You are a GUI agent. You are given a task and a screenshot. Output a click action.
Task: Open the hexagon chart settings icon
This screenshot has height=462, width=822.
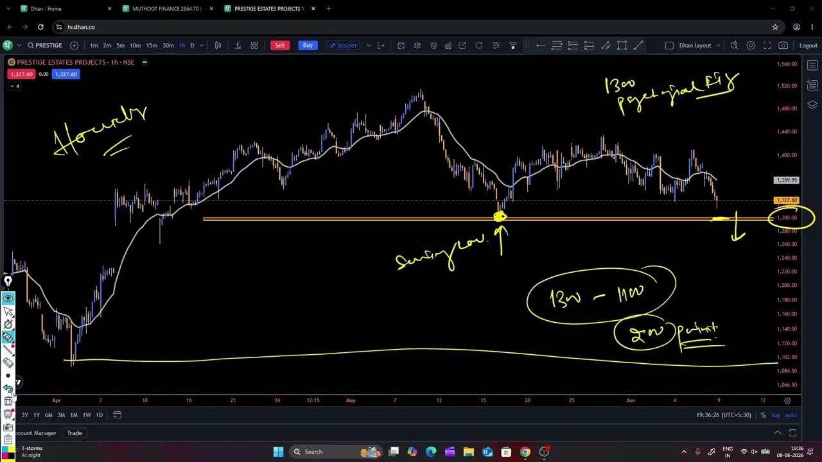[x=751, y=46]
